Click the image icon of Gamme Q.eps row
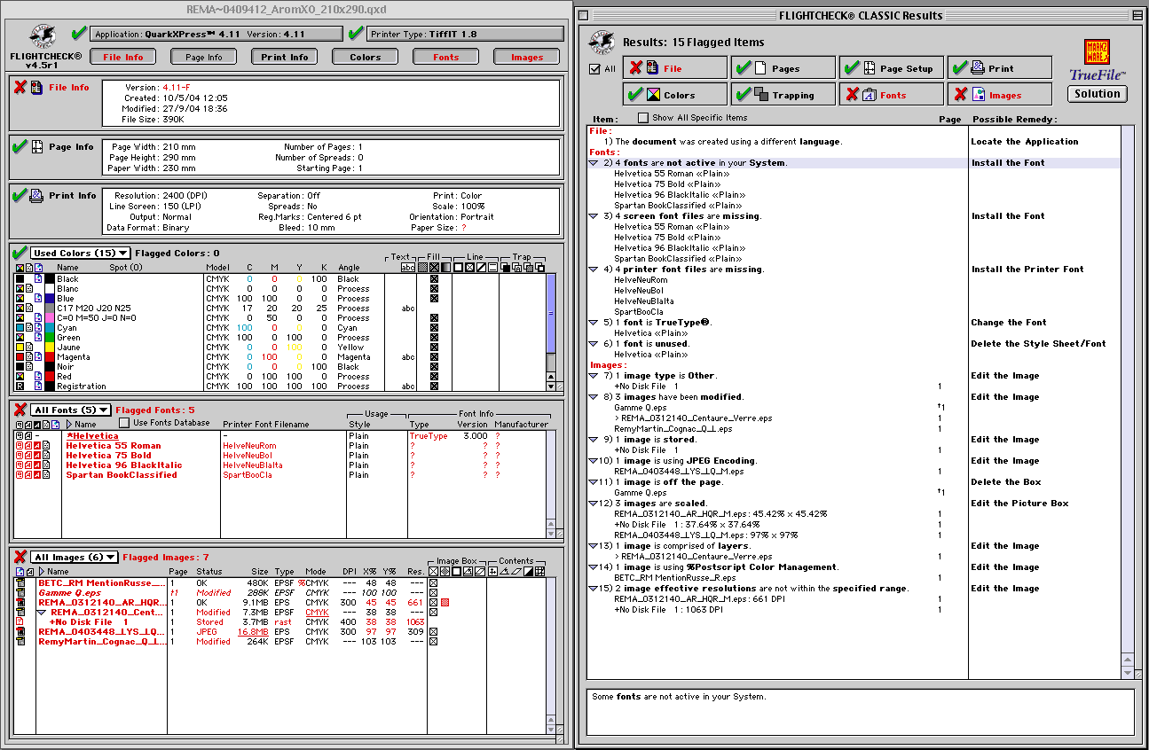This screenshot has width=1149, height=750. point(20,593)
